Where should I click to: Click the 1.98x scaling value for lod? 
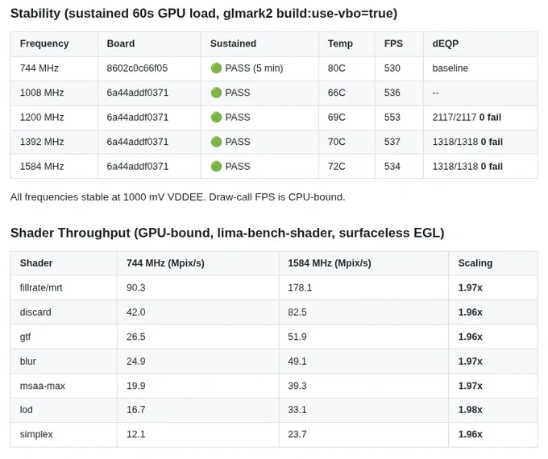470,409
